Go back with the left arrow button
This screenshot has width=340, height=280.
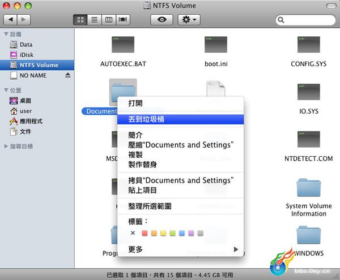click(x=10, y=20)
